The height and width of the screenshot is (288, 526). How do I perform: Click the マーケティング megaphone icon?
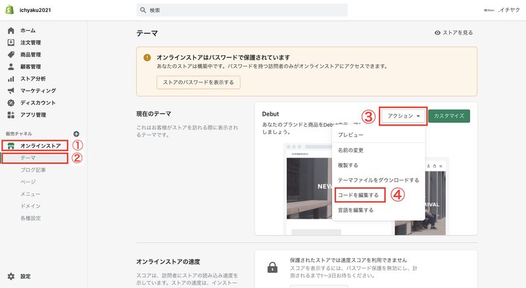pyautogui.click(x=11, y=91)
